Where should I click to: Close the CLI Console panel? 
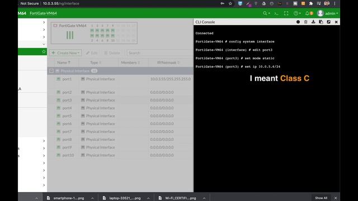(336, 22)
